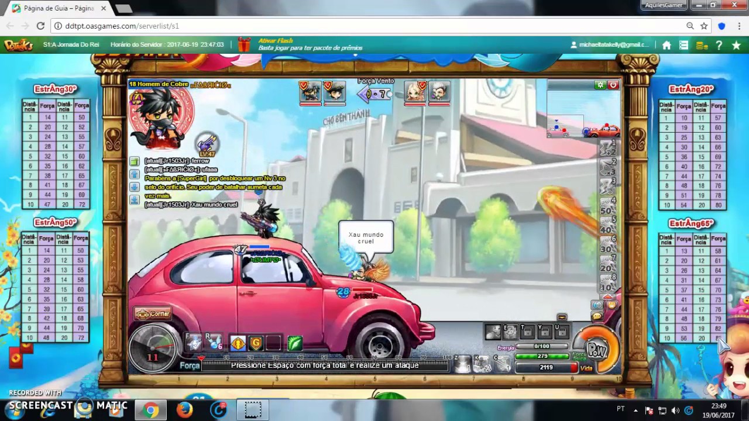Use the F-key lightning skill

194,342
